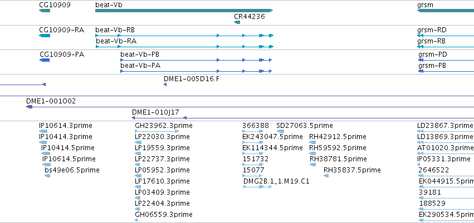Click the beat-Vb gene bar

pyautogui.click(x=184, y=11)
